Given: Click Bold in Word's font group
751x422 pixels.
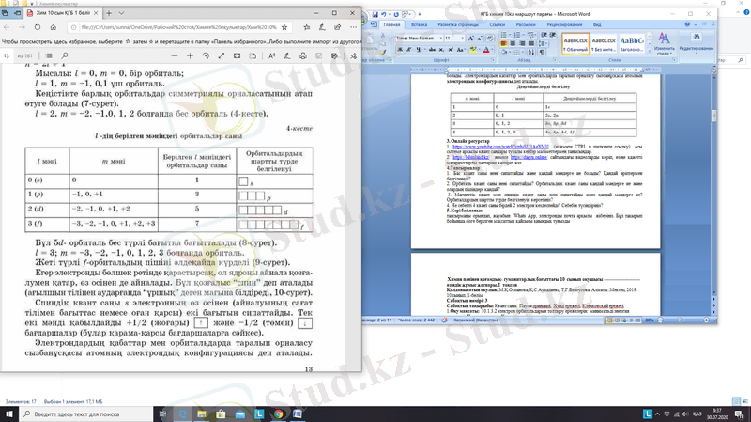Looking at the screenshot, I should tap(399, 49).
